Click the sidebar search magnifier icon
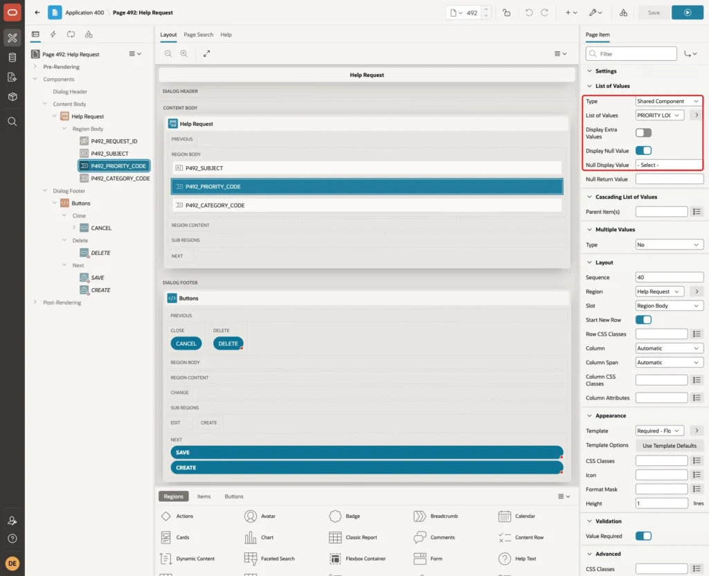709x576 pixels. 12,122
